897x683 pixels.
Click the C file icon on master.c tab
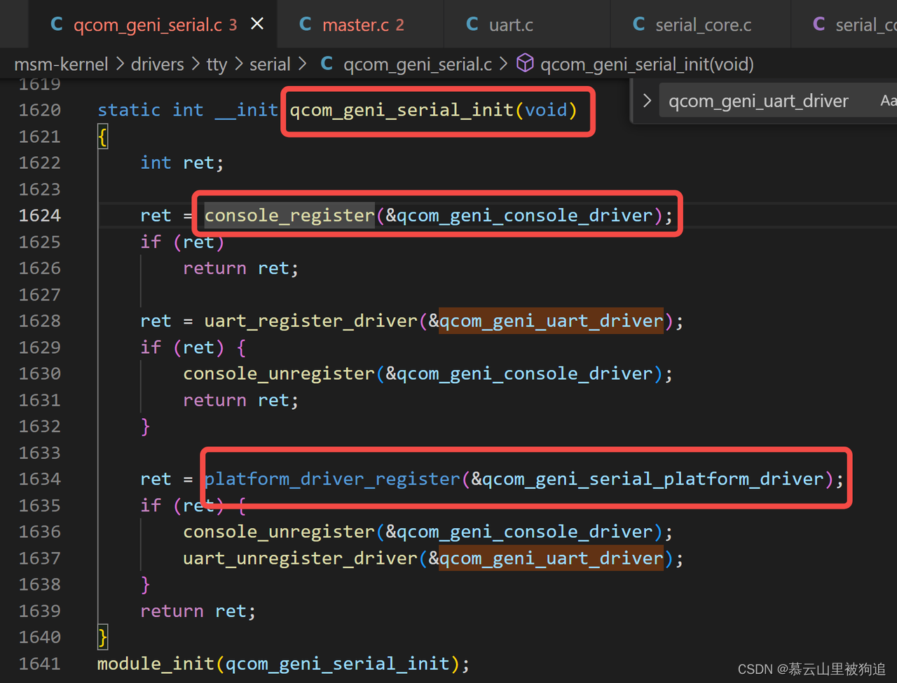click(x=305, y=25)
